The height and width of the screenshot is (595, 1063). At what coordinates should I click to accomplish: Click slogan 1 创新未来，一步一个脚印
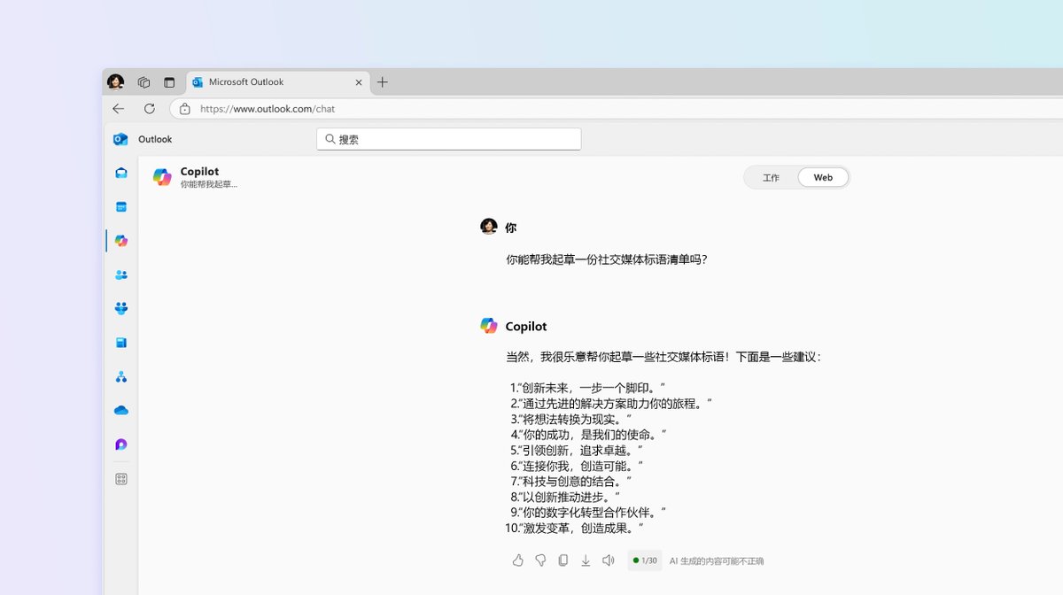(587, 388)
